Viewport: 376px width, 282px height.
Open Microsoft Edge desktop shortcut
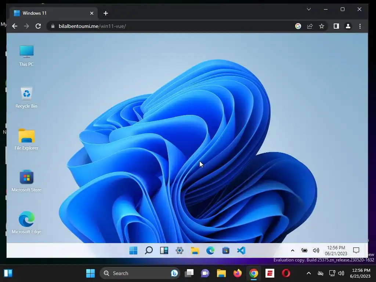[x=26, y=223]
